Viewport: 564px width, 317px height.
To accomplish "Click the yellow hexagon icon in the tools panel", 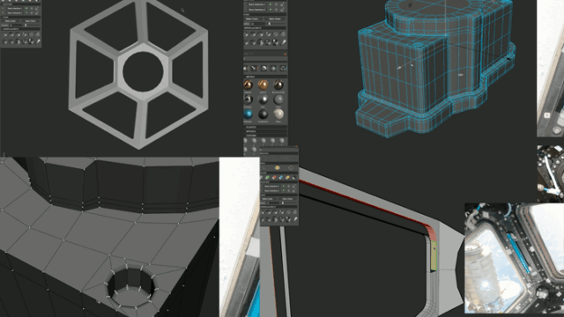I will coord(278,168).
